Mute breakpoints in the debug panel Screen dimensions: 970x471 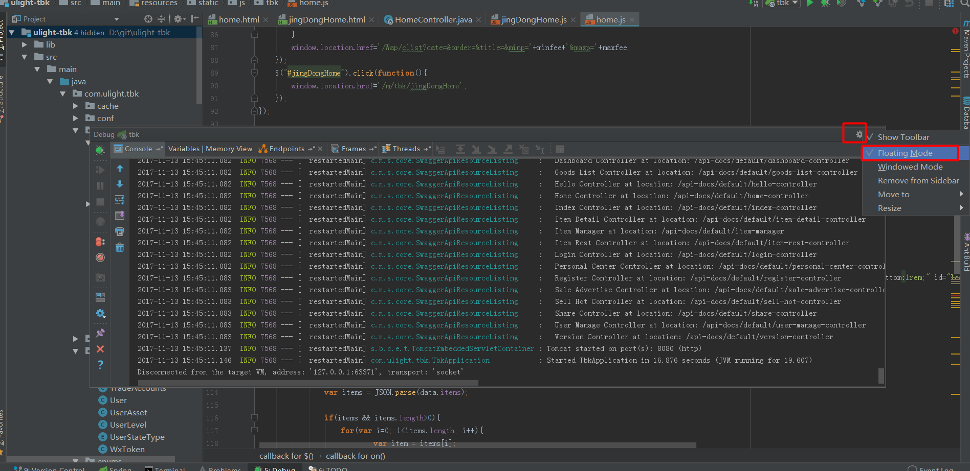[100, 257]
